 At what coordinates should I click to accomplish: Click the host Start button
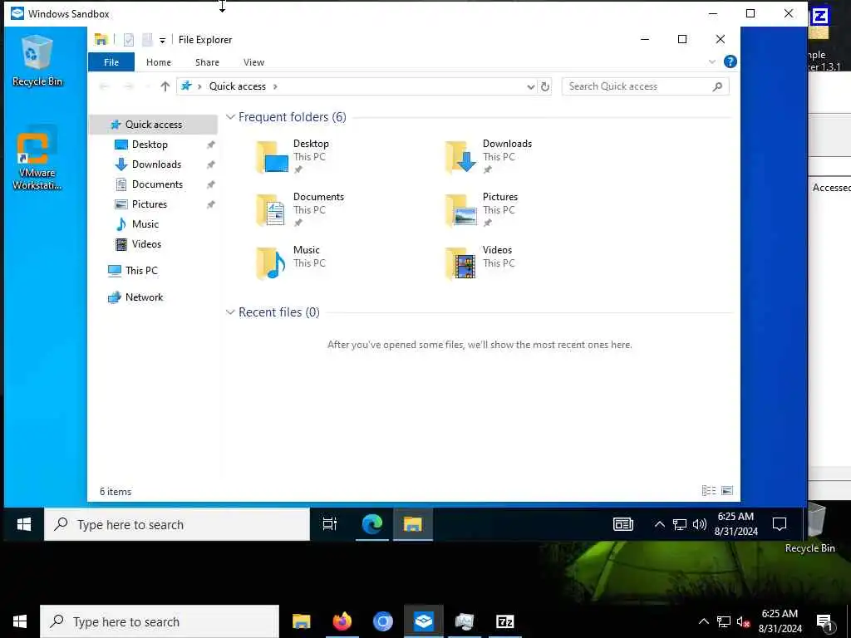tap(20, 621)
